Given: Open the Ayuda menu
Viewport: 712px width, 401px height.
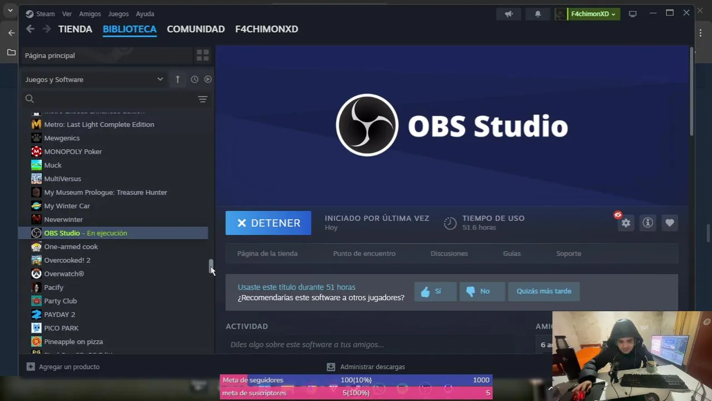Looking at the screenshot, I should [x=145, y=14].
